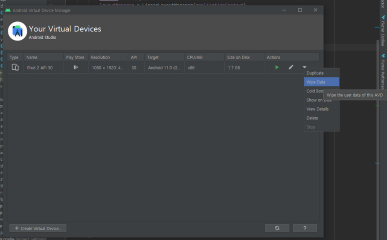Click the 'x86' CPU cell

204,68
